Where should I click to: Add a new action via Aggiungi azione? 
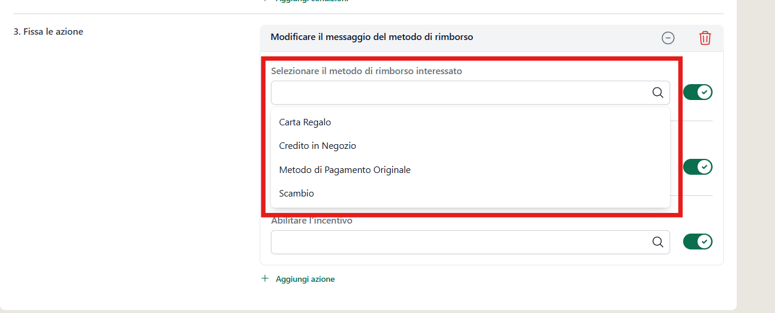305,279
